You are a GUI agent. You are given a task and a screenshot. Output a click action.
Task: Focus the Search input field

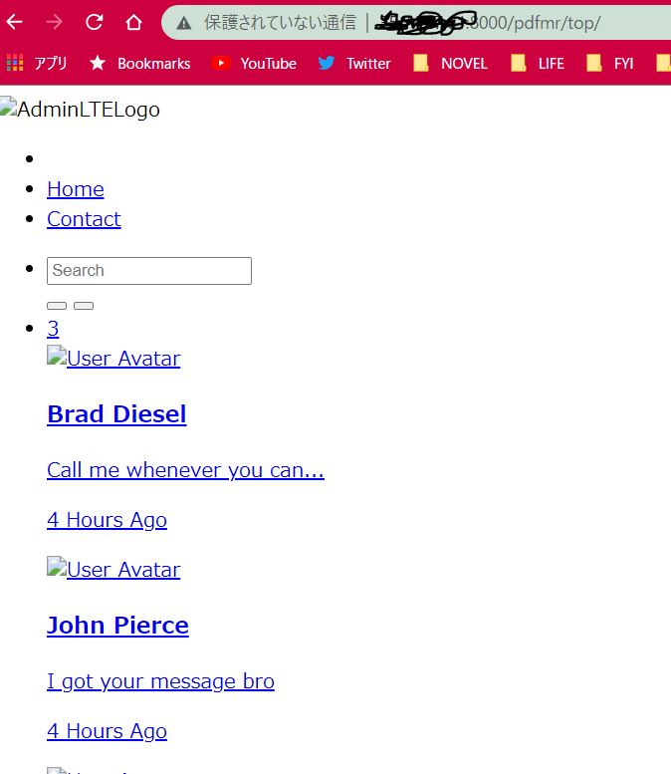pyautogui.click(x=149, y=270)
